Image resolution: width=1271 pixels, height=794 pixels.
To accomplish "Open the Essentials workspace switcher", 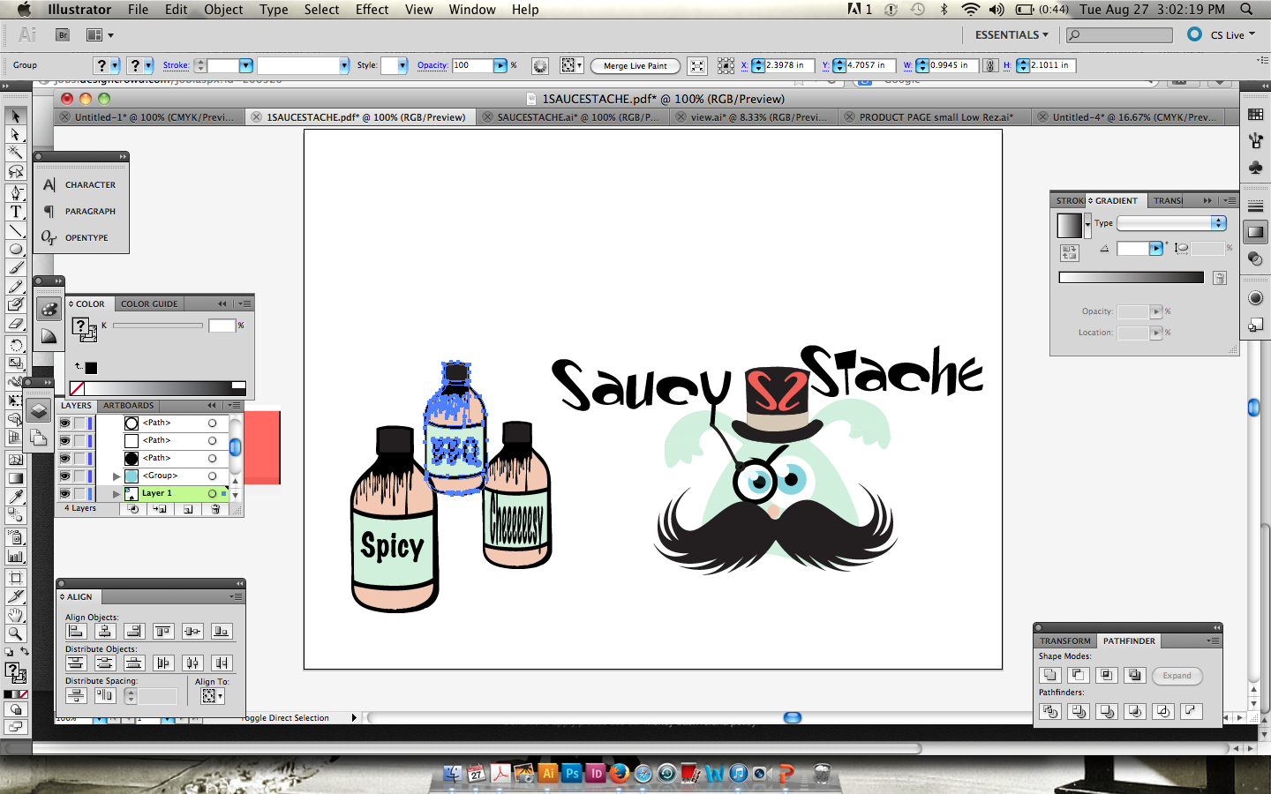I will click(x=1012, y=34).
